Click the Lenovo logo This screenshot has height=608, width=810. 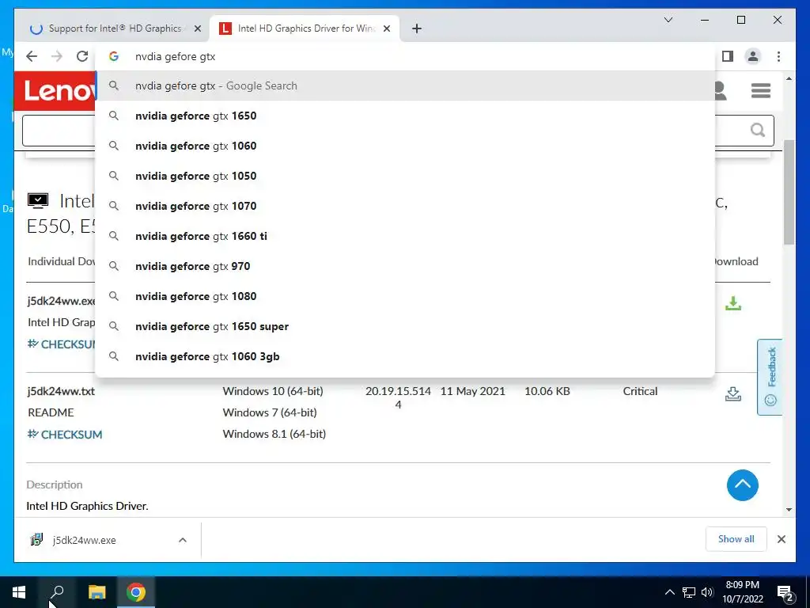(55, 91)
